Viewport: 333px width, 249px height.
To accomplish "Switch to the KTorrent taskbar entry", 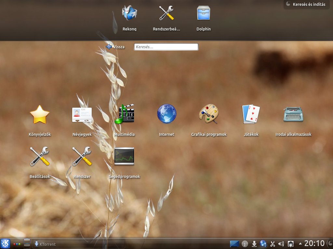I will coord(79,244).
